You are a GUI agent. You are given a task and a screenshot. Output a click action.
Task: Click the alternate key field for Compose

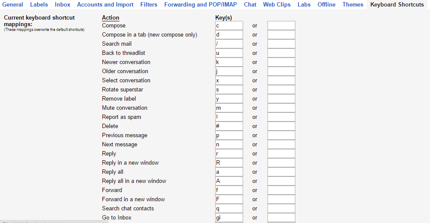click(281, 26)
